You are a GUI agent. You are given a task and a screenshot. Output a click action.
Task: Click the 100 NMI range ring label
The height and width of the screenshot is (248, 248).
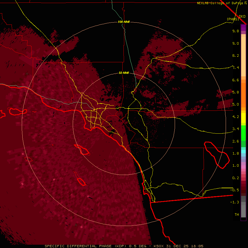point(124,22)
